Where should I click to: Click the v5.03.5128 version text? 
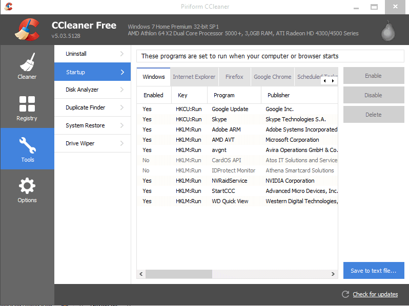tap(66, 36)
